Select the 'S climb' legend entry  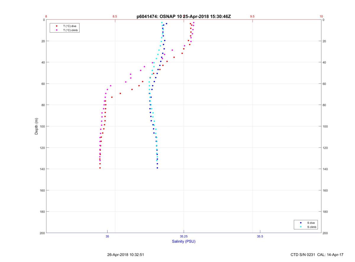pos(312,227)
